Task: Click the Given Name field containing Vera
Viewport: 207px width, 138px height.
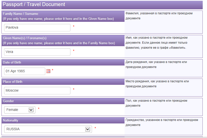Action: tap(37, 52)
